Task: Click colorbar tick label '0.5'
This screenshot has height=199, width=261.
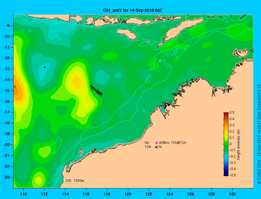Action: 232,113
